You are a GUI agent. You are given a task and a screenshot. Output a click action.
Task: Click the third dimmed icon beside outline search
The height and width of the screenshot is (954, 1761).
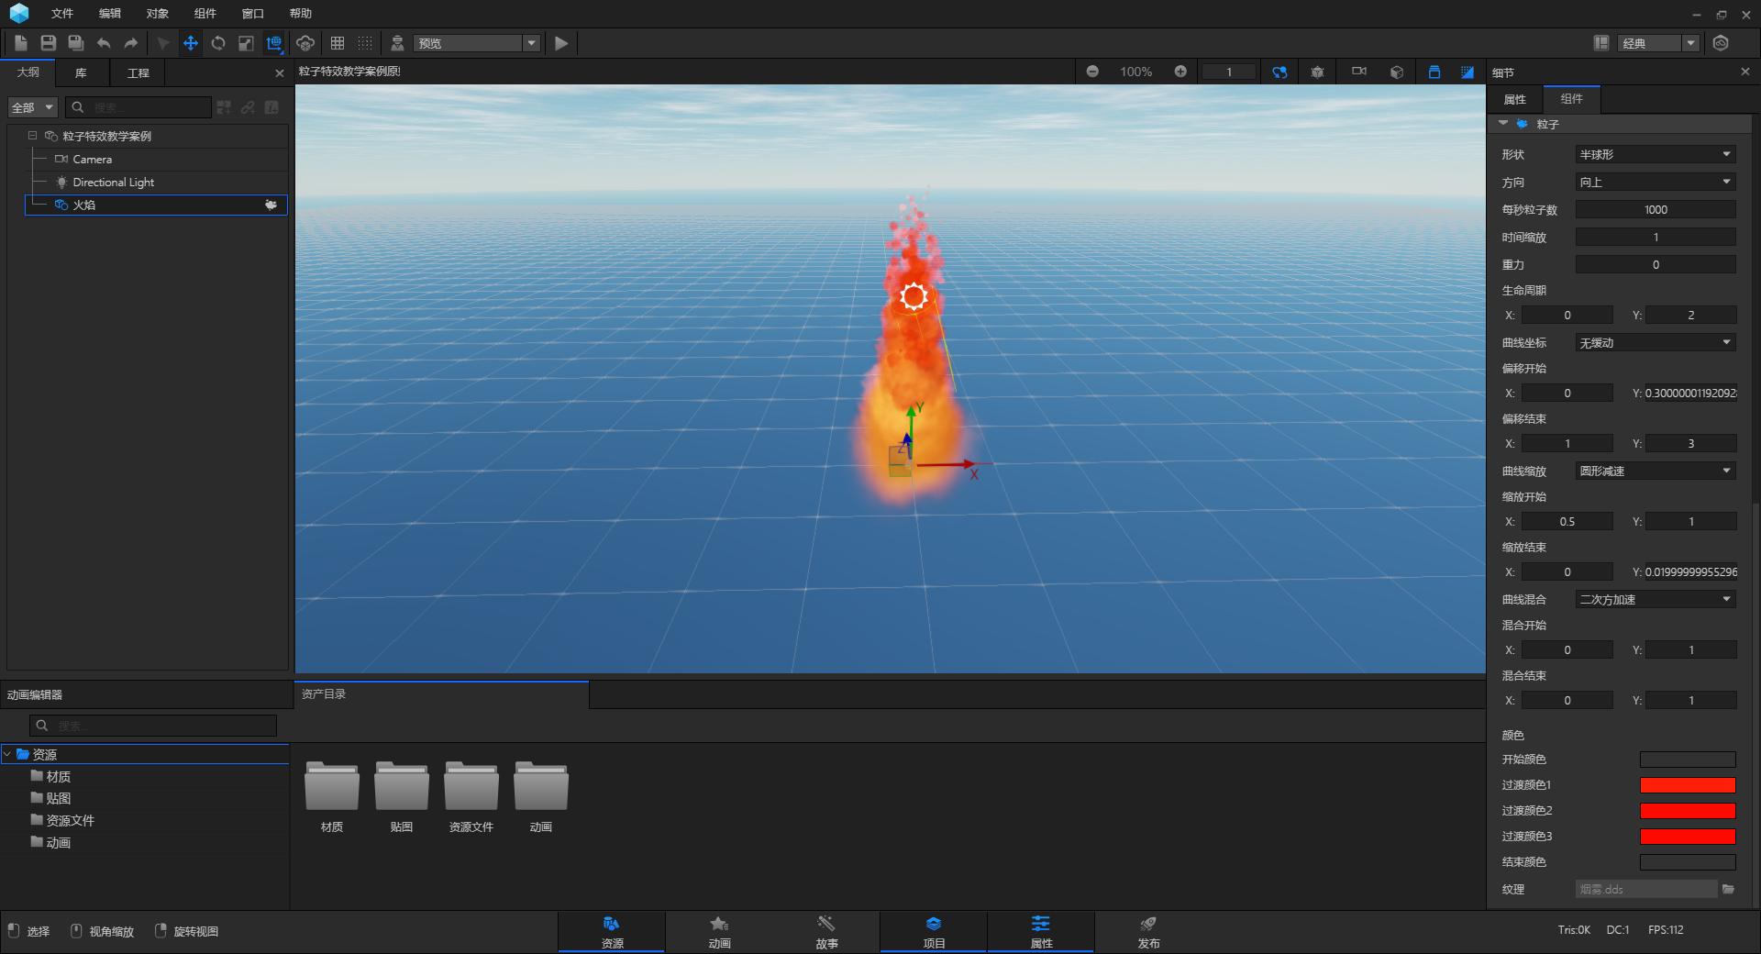click(x=271, y=107)
